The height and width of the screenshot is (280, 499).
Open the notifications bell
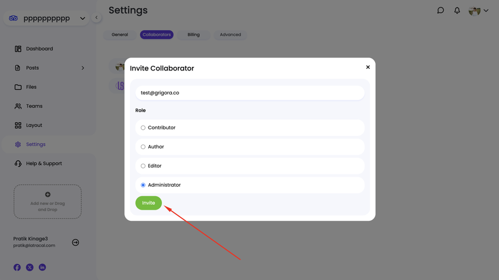point(457,11)
